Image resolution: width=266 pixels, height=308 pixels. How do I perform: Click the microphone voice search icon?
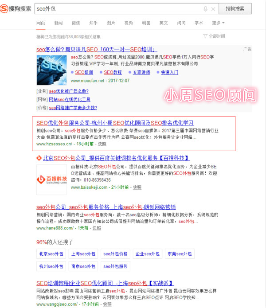[x=206, y=9]
